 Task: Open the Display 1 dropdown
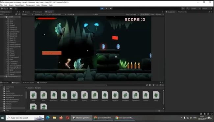(x=40, y=14)
